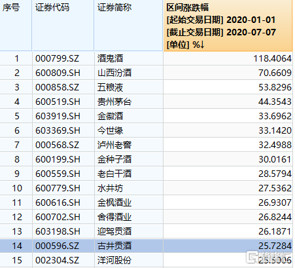
Task: Click stock code 600702.SH
Action: [x=58, y=217]
